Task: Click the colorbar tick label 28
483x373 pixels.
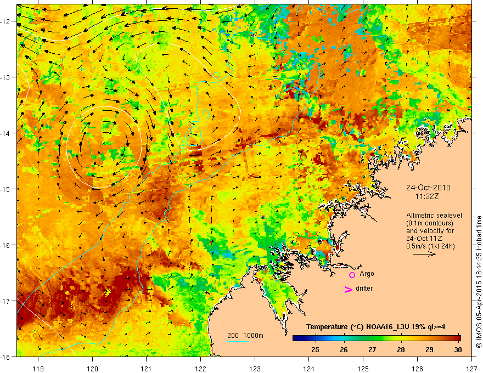Action: [x=401, y=349]
